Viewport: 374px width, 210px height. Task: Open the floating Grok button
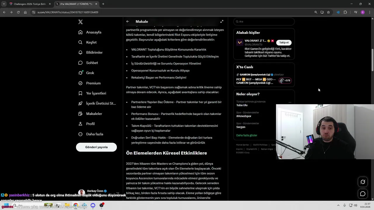tap(363, 182)
